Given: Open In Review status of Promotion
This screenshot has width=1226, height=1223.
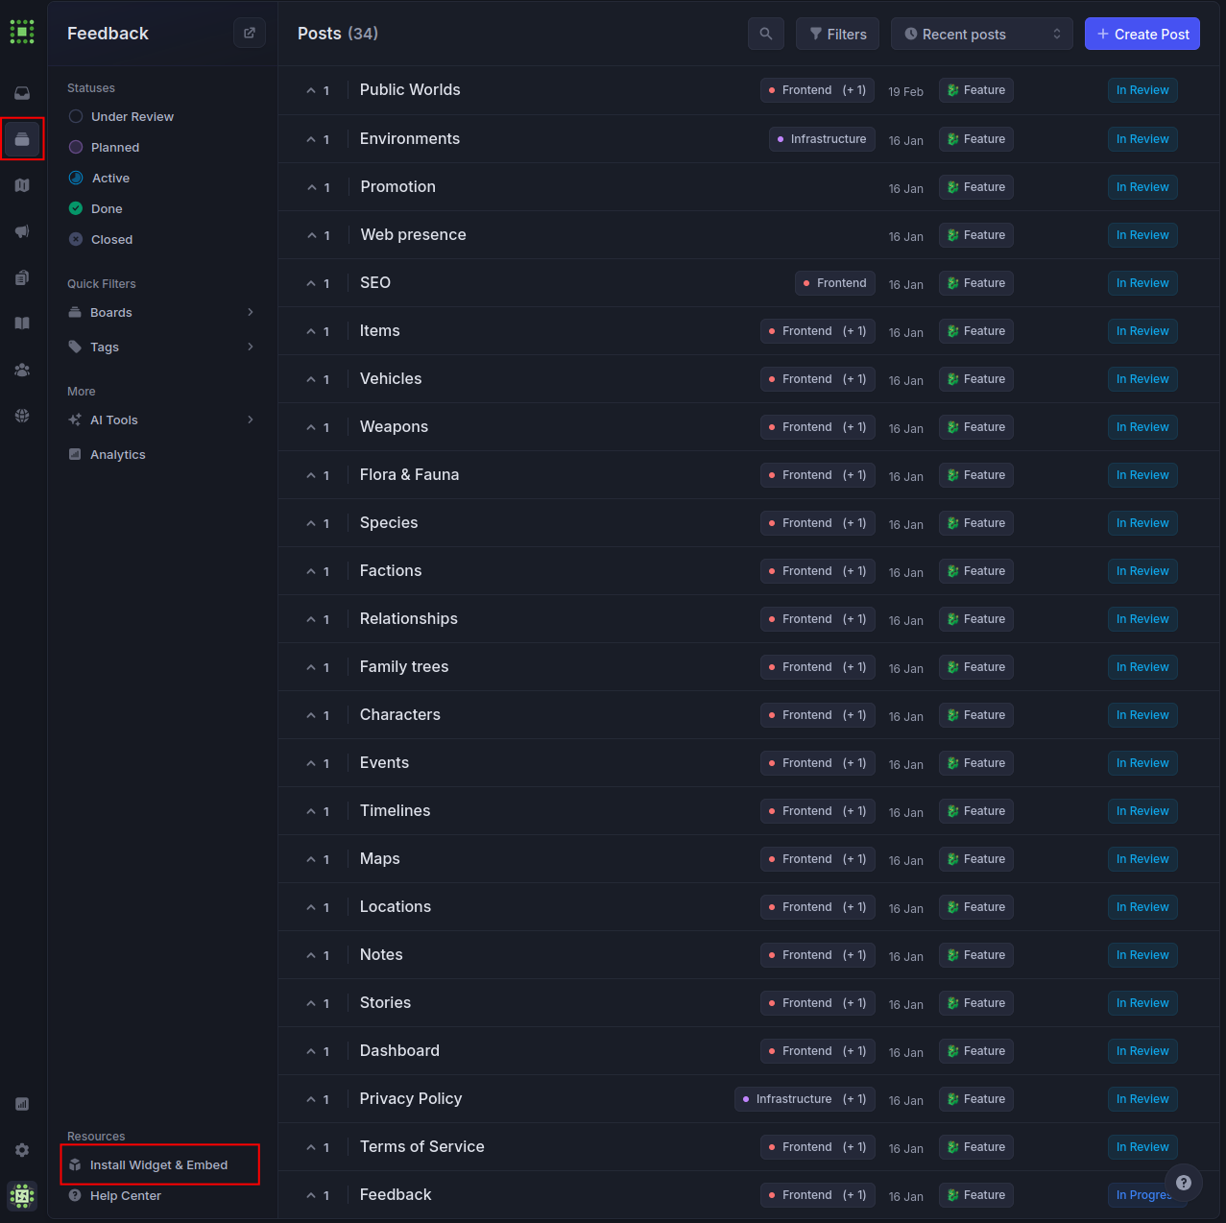Looking at the screenshot, I should pyautogui.click(x=1142, y=187).
